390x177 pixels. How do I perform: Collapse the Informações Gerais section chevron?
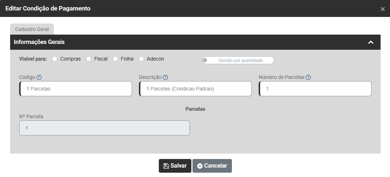coord(370,42)
